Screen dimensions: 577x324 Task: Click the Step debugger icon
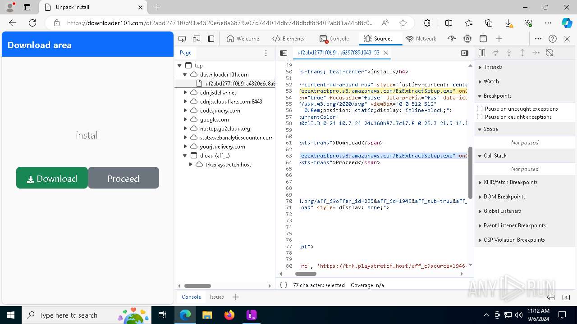tap(536, 53)
